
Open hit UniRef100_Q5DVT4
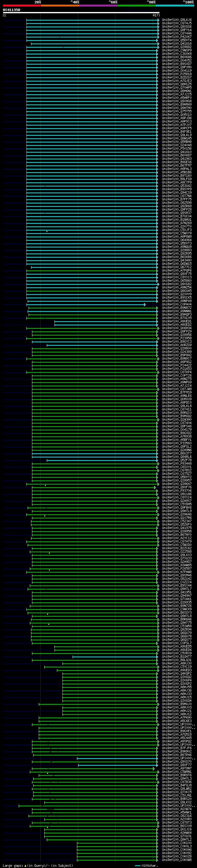click(177, 40)
